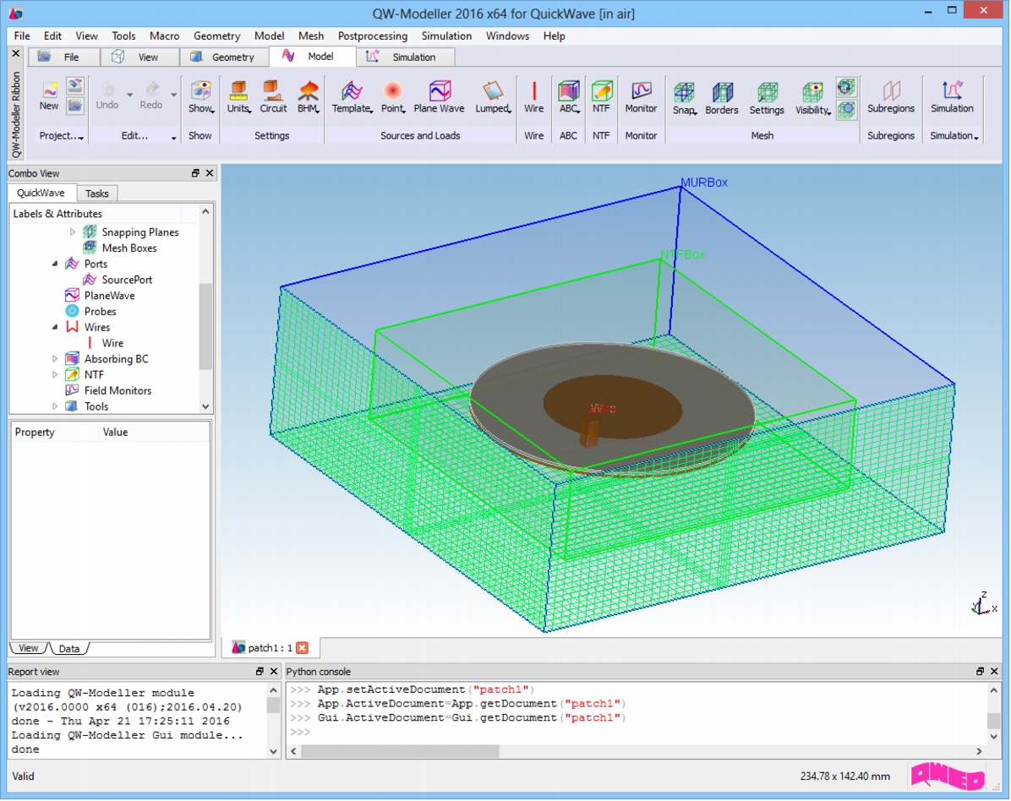The height and width of the screenshot is (801, 1011).
Task: Open the Show tool icon
Action: coord(200,91)
